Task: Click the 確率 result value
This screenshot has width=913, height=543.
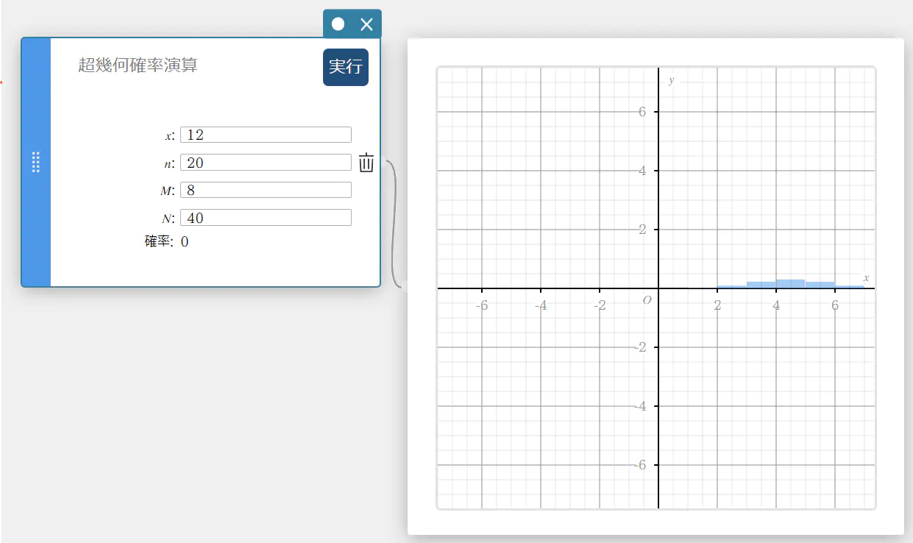Action: (x=185, y=241)
